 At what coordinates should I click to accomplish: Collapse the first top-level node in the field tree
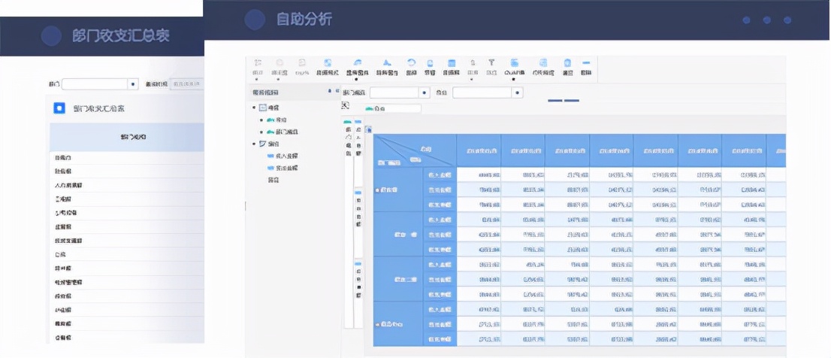255,108
